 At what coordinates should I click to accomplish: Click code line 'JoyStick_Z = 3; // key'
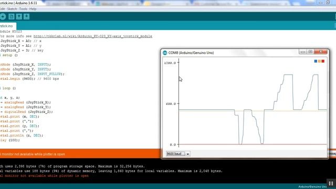point(22,50)
